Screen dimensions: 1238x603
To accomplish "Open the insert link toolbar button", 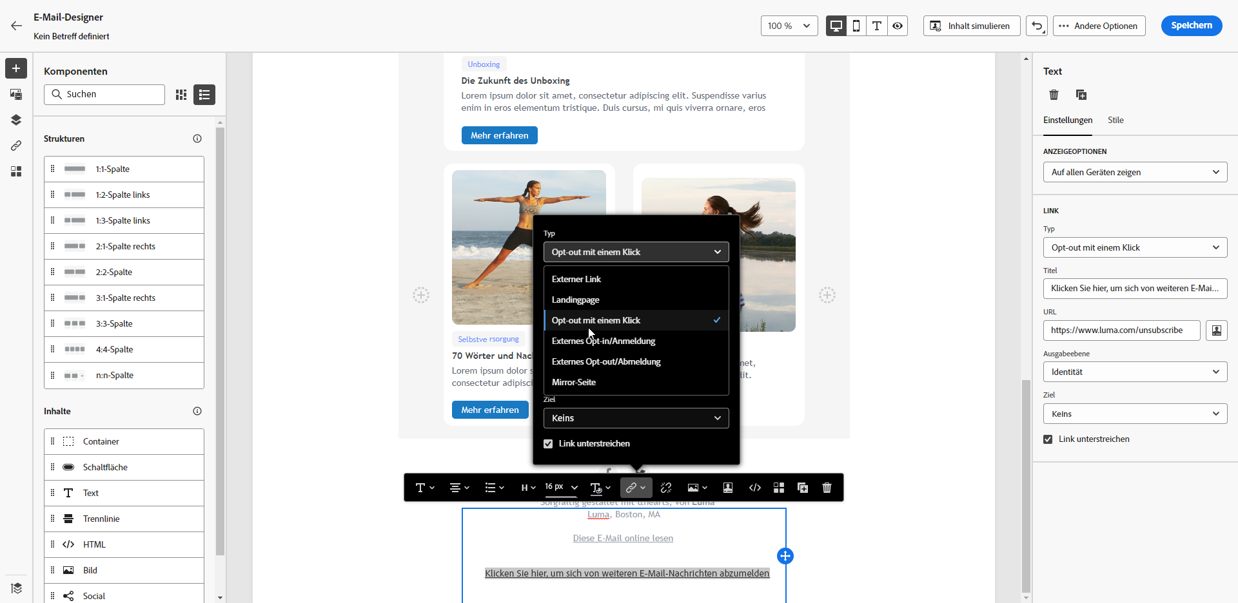I will pos(636,488).
